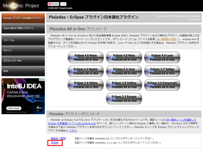This screenshot has width=203, height=150.
Task: Follow the こちら link
Action: pos(72,131)
